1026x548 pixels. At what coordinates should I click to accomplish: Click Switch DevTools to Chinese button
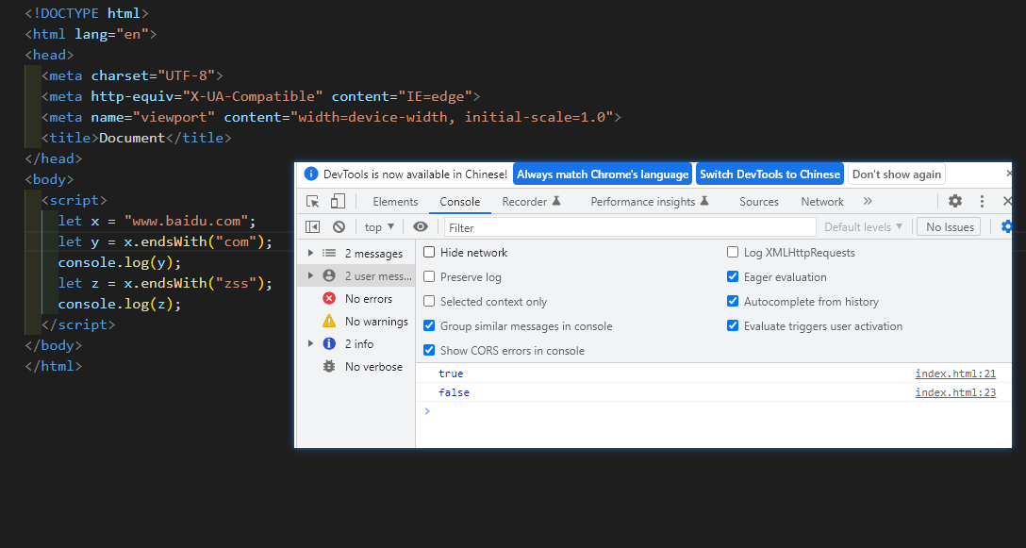click(769, 174)
